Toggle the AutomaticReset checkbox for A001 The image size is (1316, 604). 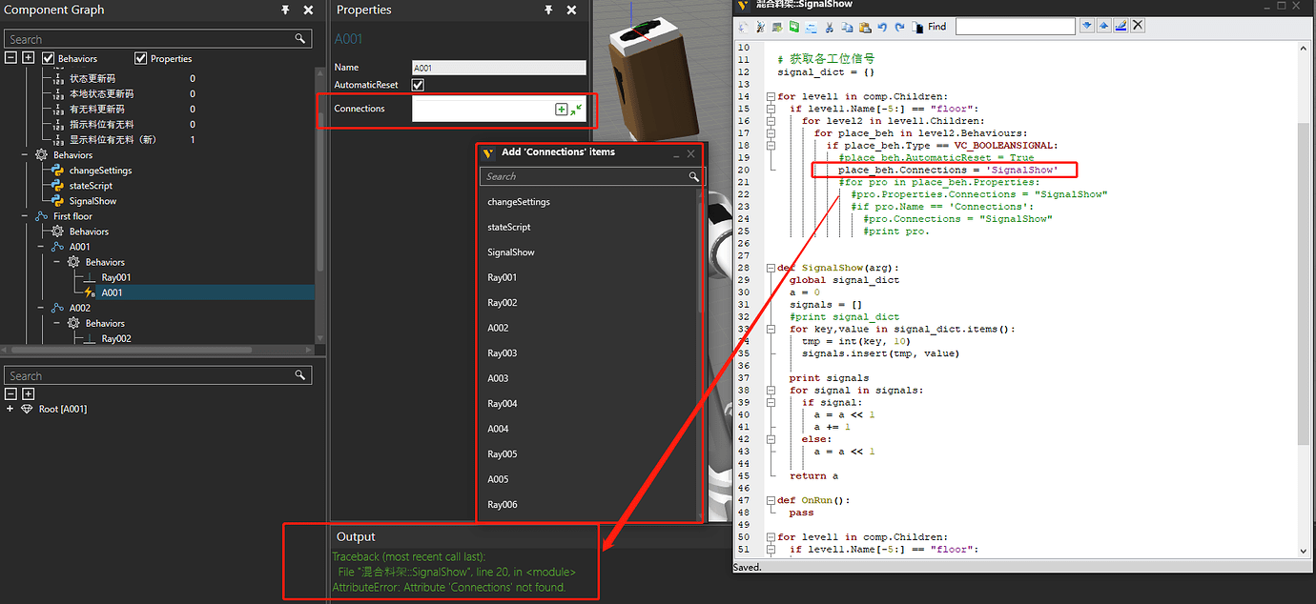[418, 84]
